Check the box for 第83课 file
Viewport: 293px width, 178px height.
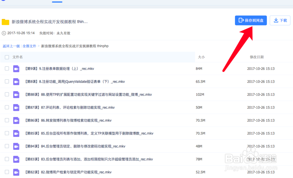point(7,159)
